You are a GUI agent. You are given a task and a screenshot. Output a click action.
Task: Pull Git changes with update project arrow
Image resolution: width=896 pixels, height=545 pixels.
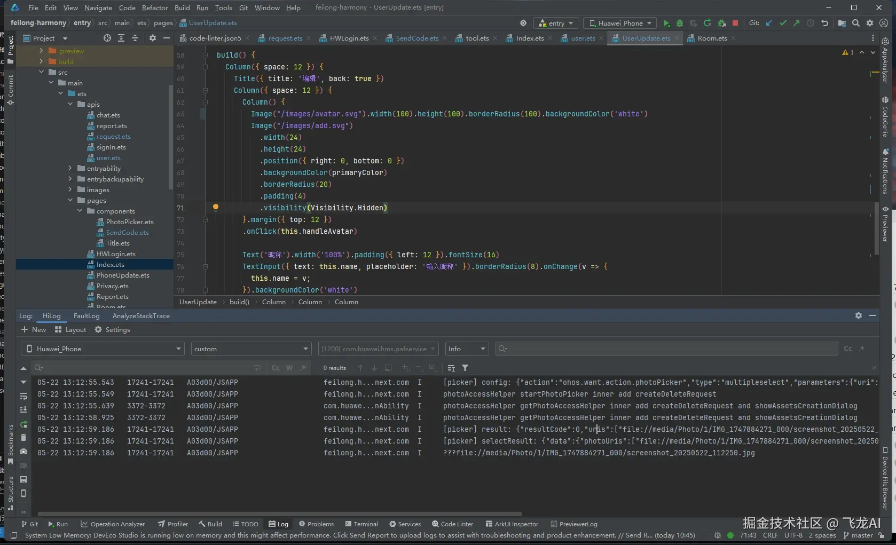coord(769,23)
